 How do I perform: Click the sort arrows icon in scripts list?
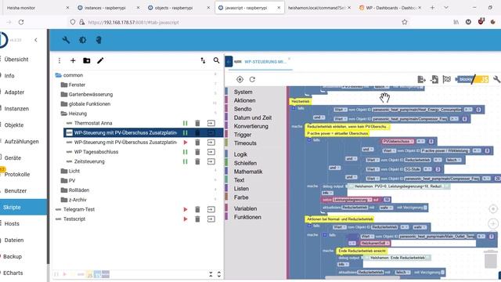coord(203,60)
